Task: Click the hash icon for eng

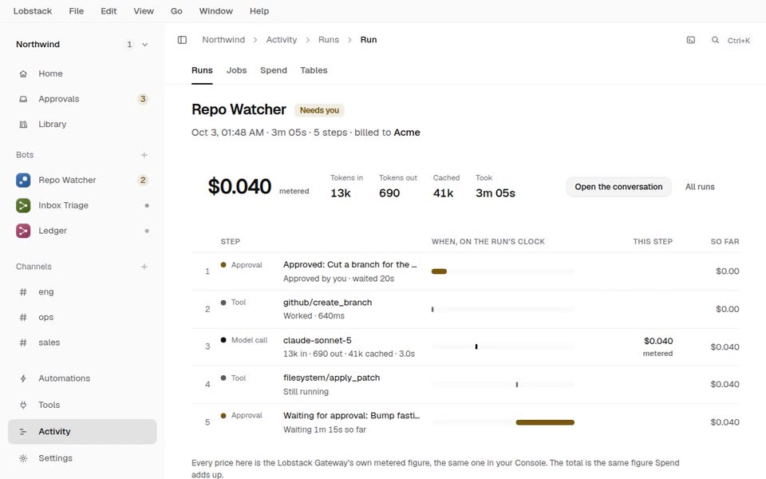Action: pos(23,292)
